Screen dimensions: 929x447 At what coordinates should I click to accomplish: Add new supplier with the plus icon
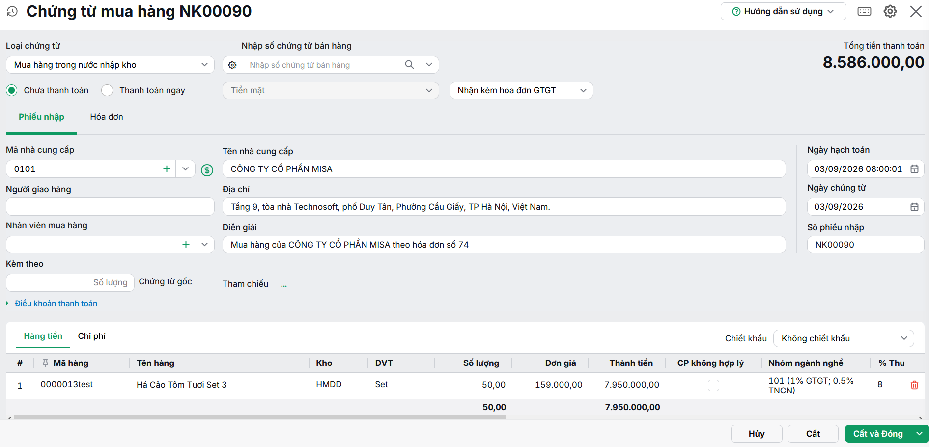point(167,169)
